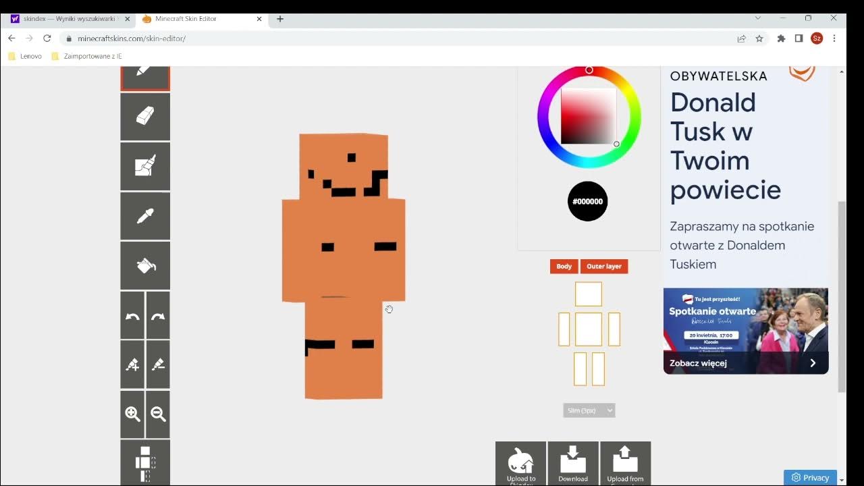Click the #000000 current color swatch
The width and height of the screenshot is (864, 486).
(588, 201)
